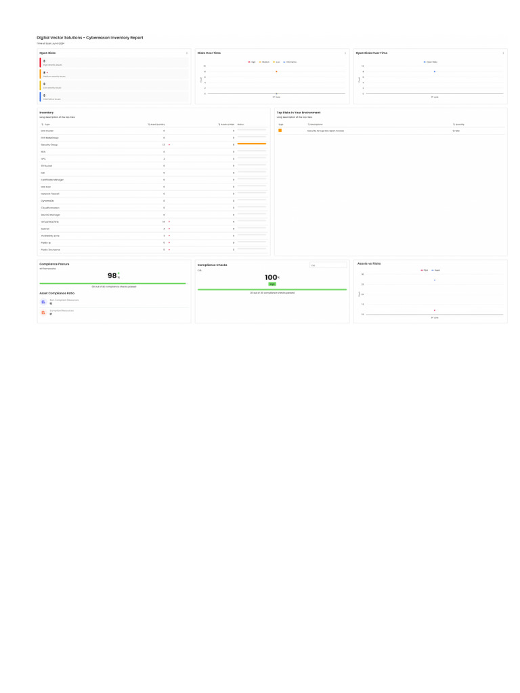
Task: Sort Inventory by Assets at Risk column
Action: coord(226,125)
